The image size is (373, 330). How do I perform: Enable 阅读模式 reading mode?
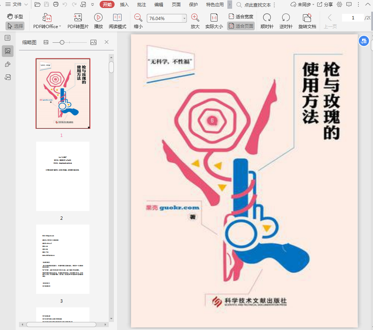pos(117,21)
